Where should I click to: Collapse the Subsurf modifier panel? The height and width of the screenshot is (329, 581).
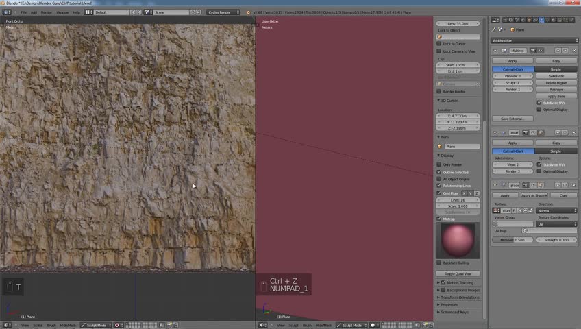(x=495, y=133)
